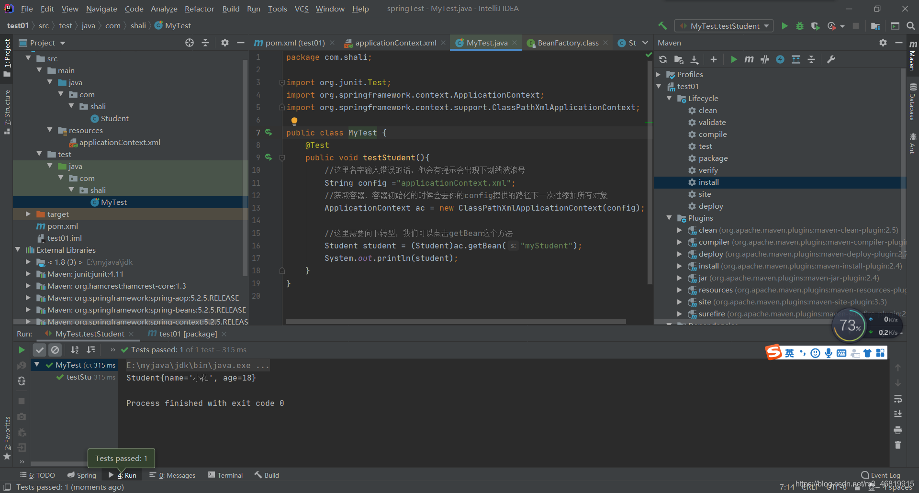Clear console output with trash icon
This screenshot has height=493, width=919.
[898, 445]
